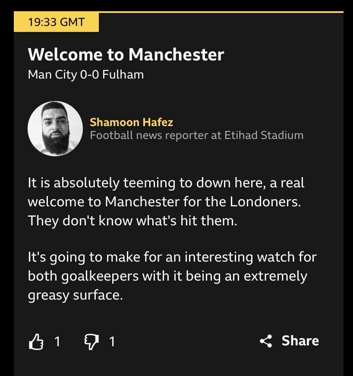Click the paragraph about both goalkeepers
This screenshot has height=376, width=353.
pos(172,276)
